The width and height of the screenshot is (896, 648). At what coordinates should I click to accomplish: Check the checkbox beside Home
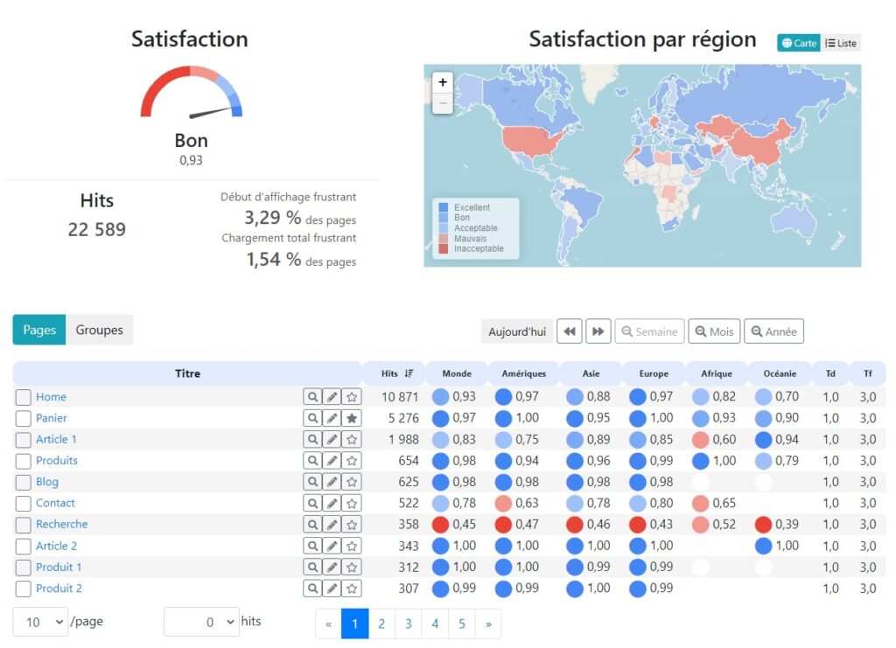(23, 396)
